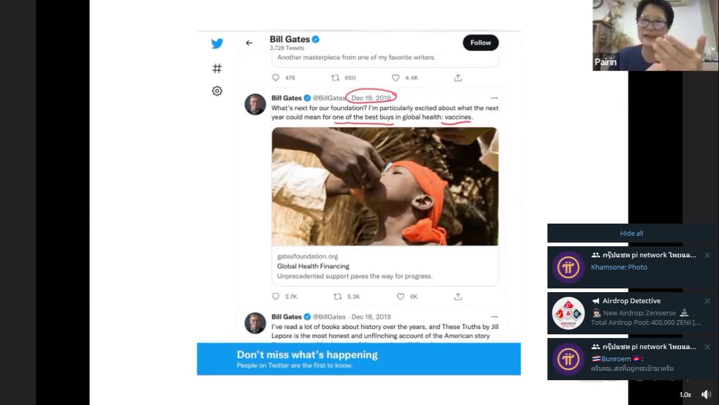Share the Dec 19 vaccines tweet
This screenshot has width=719, height=405.
click(x=458, y=296)
